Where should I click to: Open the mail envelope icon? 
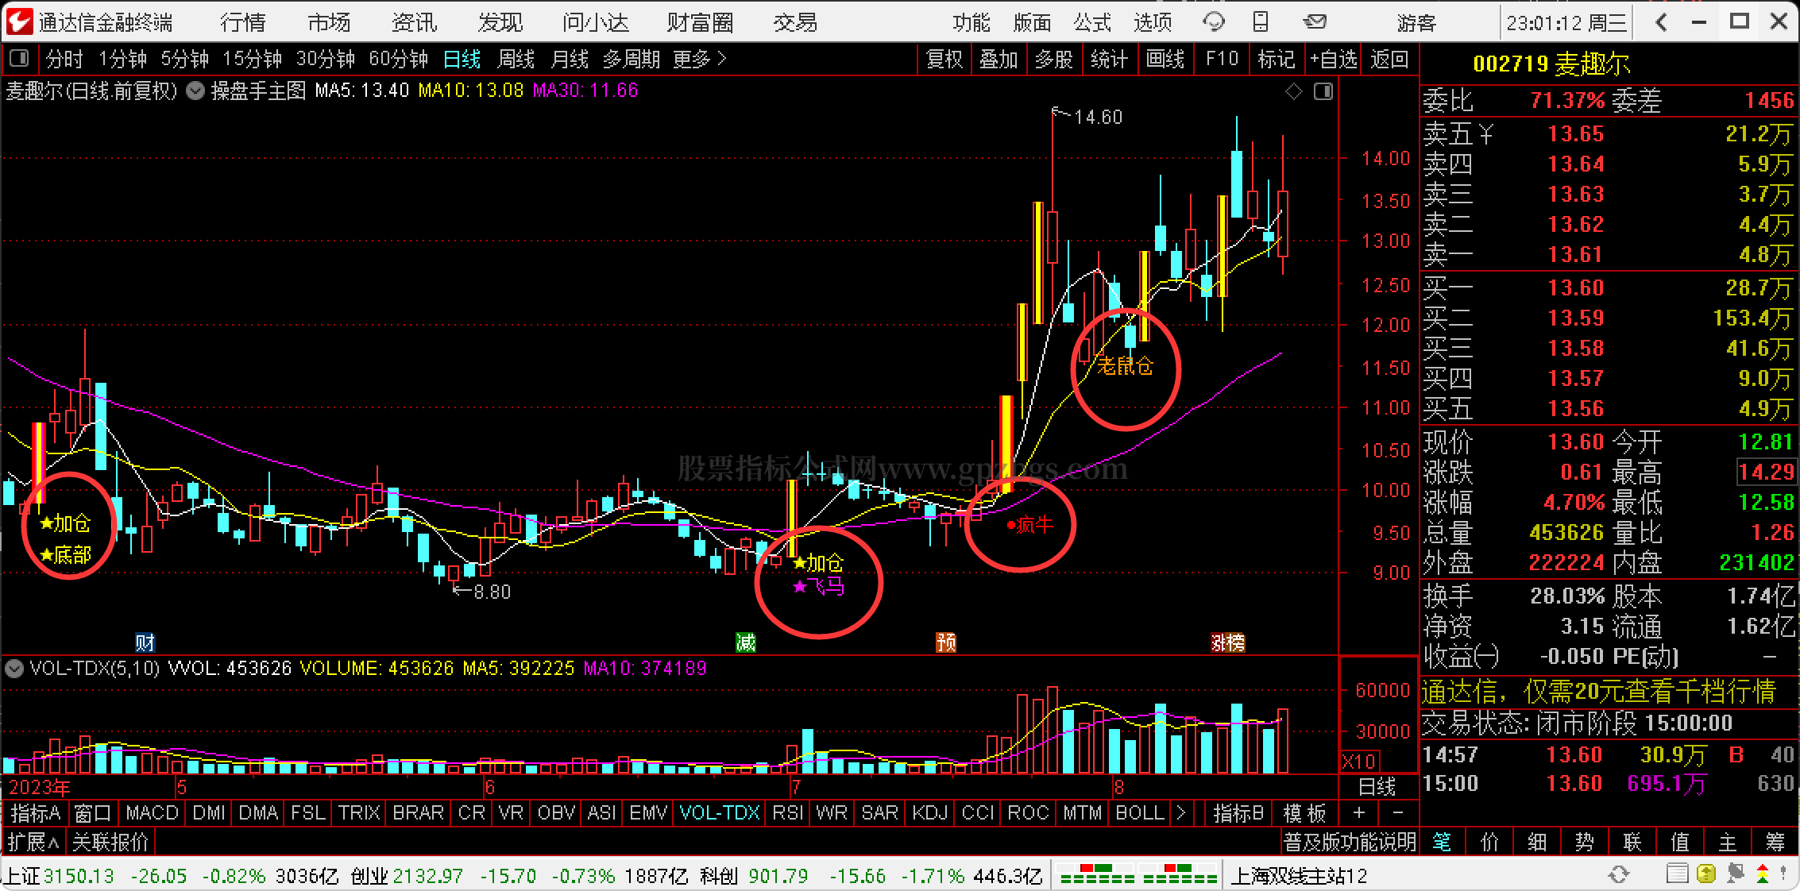tap(1315, 21)
